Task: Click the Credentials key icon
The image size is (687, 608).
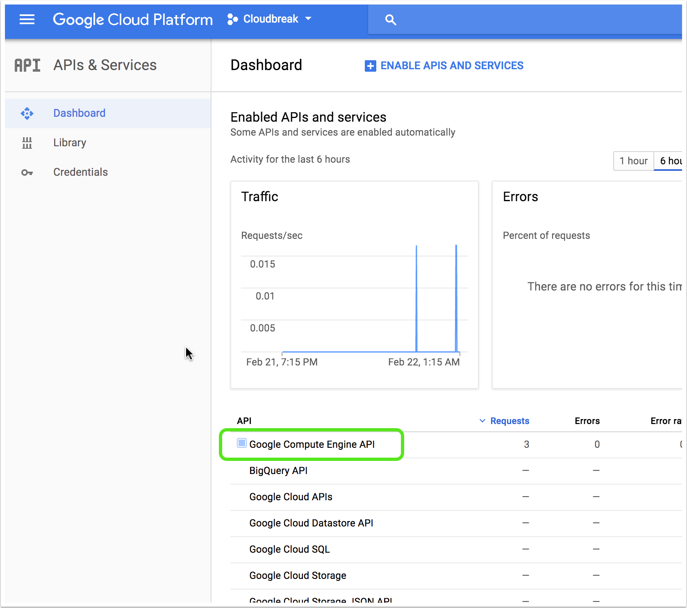Action: click(27, 172)
